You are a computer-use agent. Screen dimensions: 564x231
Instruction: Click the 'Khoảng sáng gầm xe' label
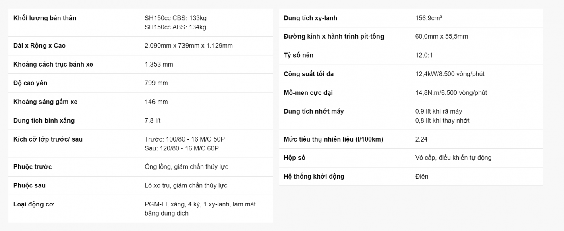(x=45, y=102)
